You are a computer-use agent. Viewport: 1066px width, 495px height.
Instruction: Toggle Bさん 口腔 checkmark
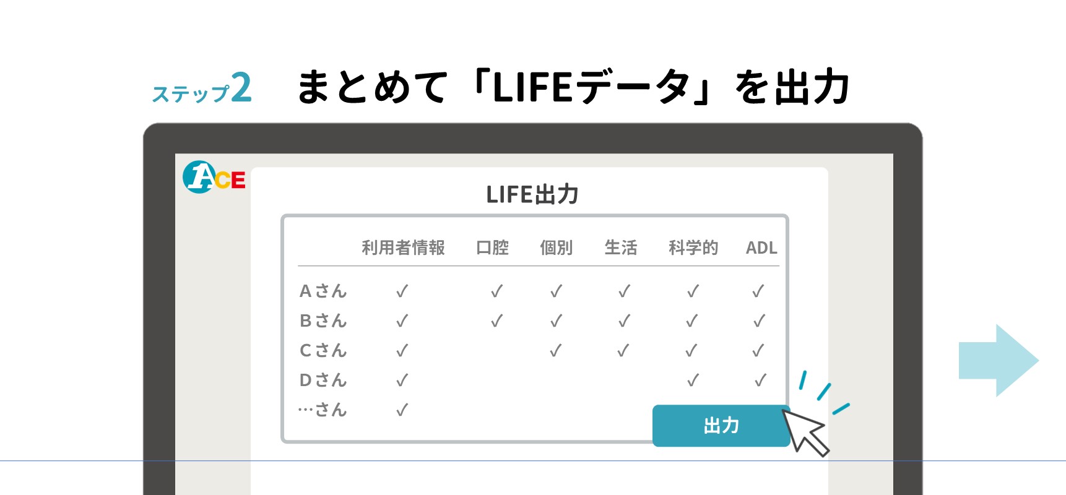coord(496,321)
